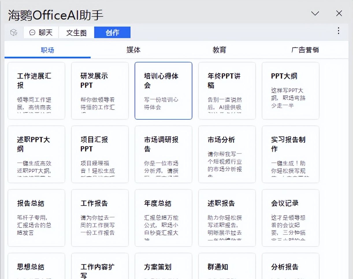Open the 广告营销 category tab
353x279 pixels.
[305, 50]
